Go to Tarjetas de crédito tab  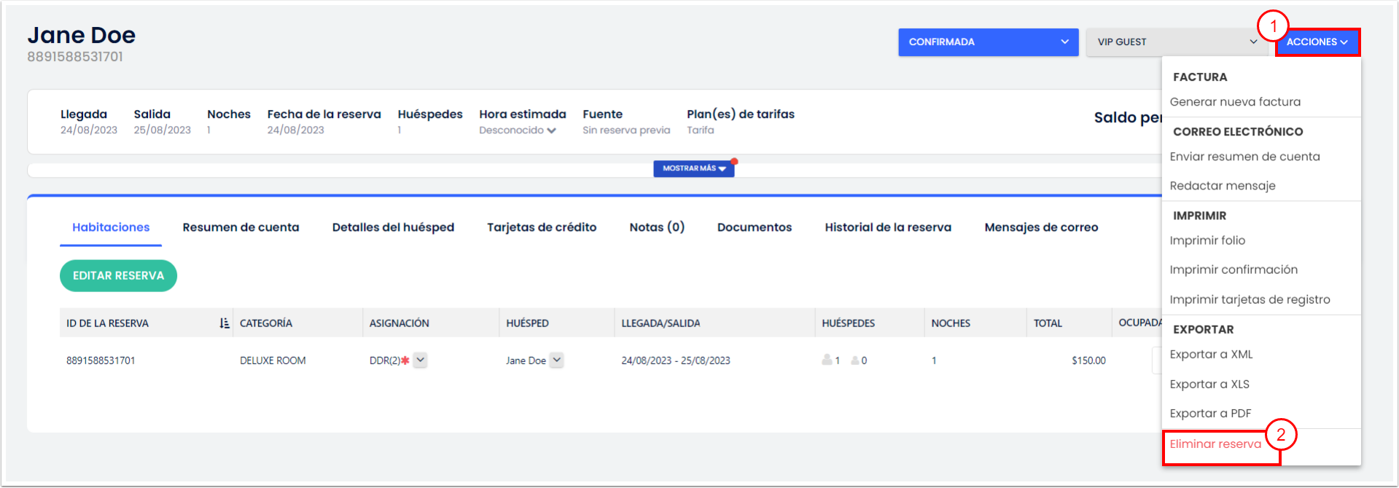(x=542, y=227)
